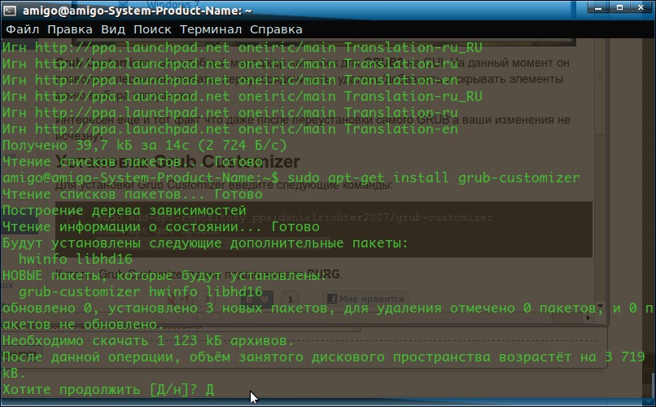The image size is (656, 407).
Task: Click the line 'grub-customizer hwinfo libhd16'
Action: coord(141,291)
